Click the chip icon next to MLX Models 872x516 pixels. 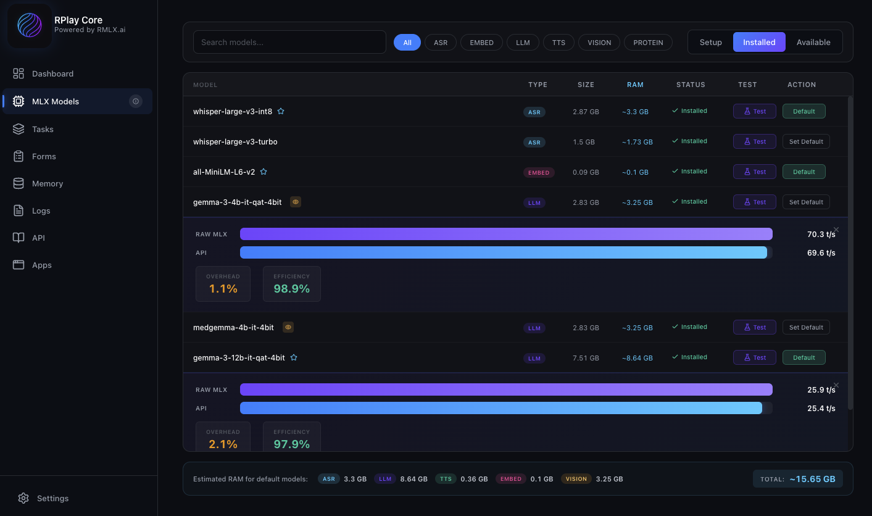click(x=19, y=101)
